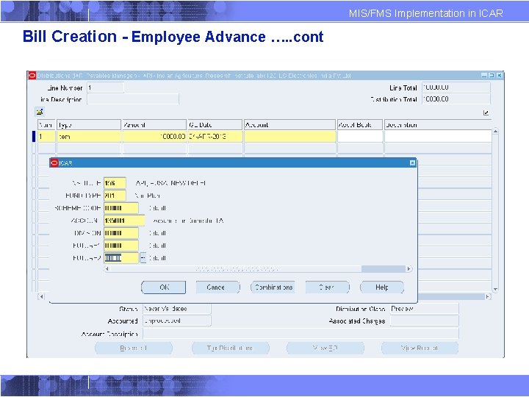Click the FUTURE1 field

[x=121, y=246]
